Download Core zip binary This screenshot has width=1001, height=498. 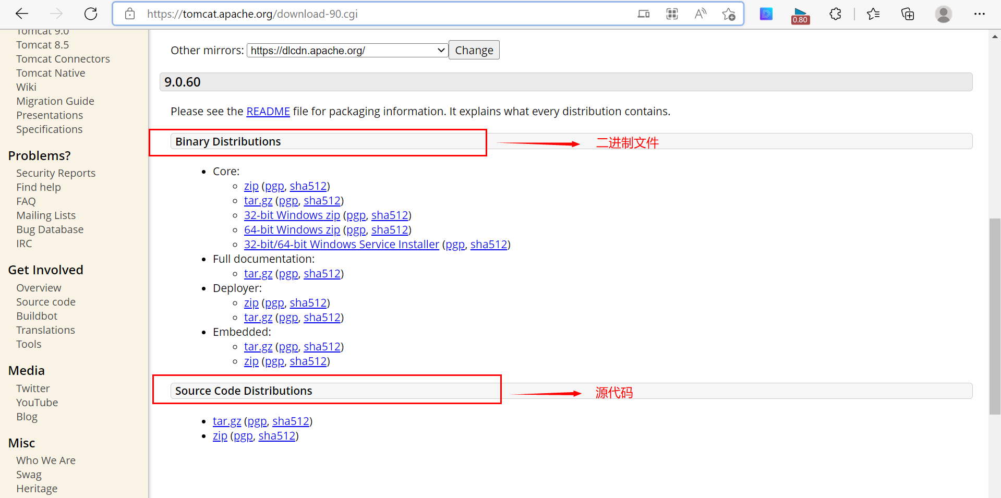pos(251,186)
